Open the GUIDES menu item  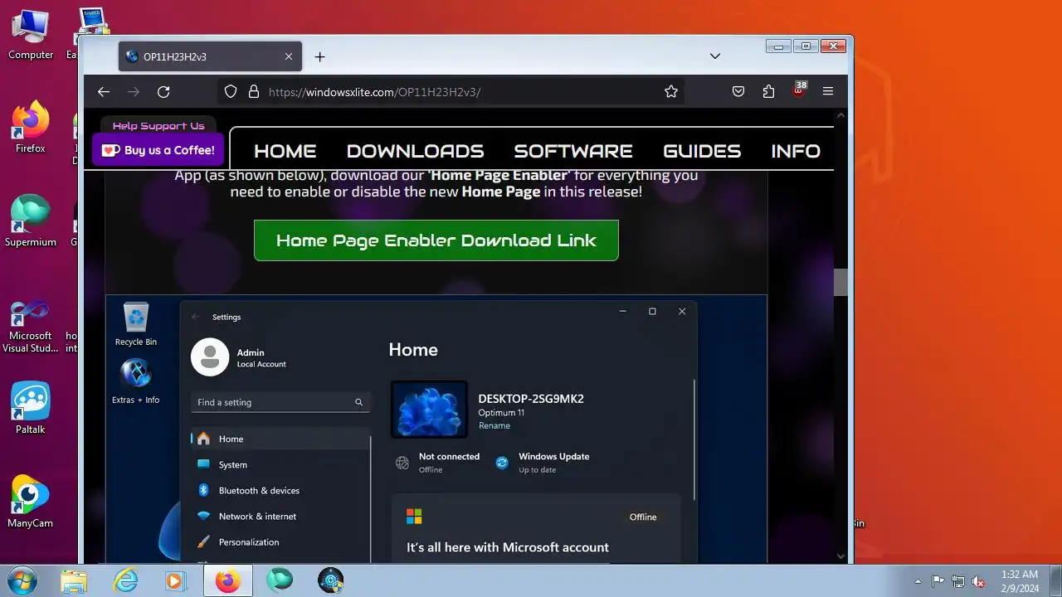click(x=702, y=151)
